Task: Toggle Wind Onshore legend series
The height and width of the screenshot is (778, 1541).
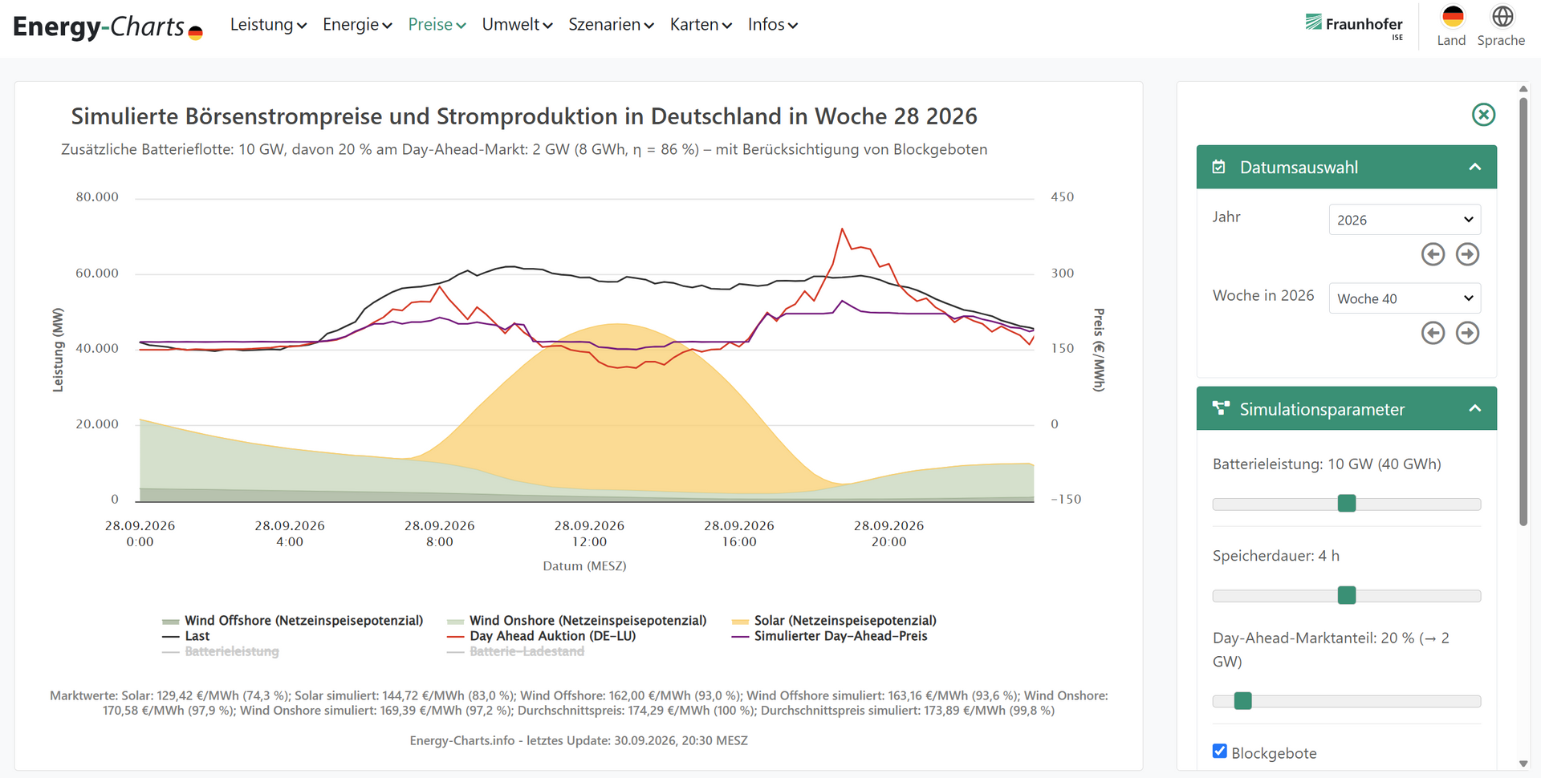Action: [576, 621]
